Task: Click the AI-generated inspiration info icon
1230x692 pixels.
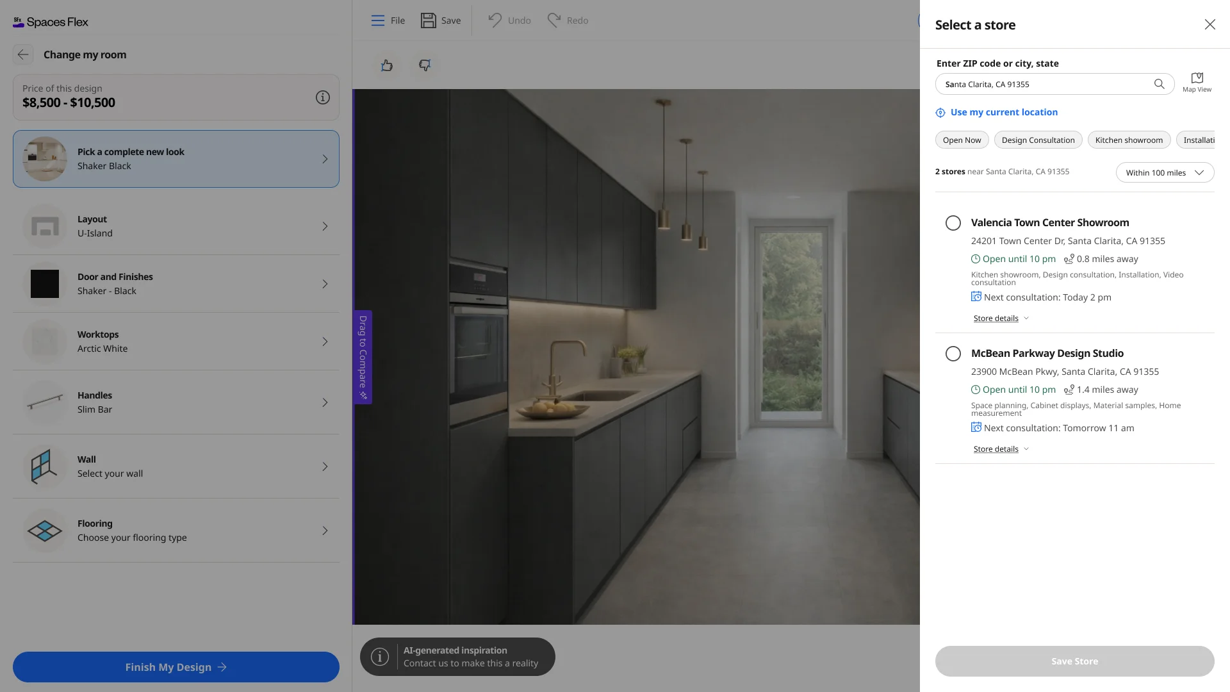Action: point(380,657)
